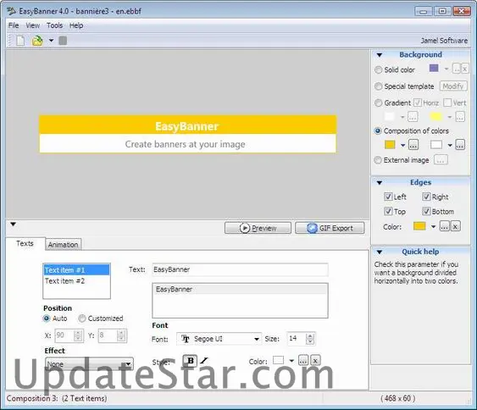
Task: Click the solid color purple swatch
Action: tap(434, 68)
